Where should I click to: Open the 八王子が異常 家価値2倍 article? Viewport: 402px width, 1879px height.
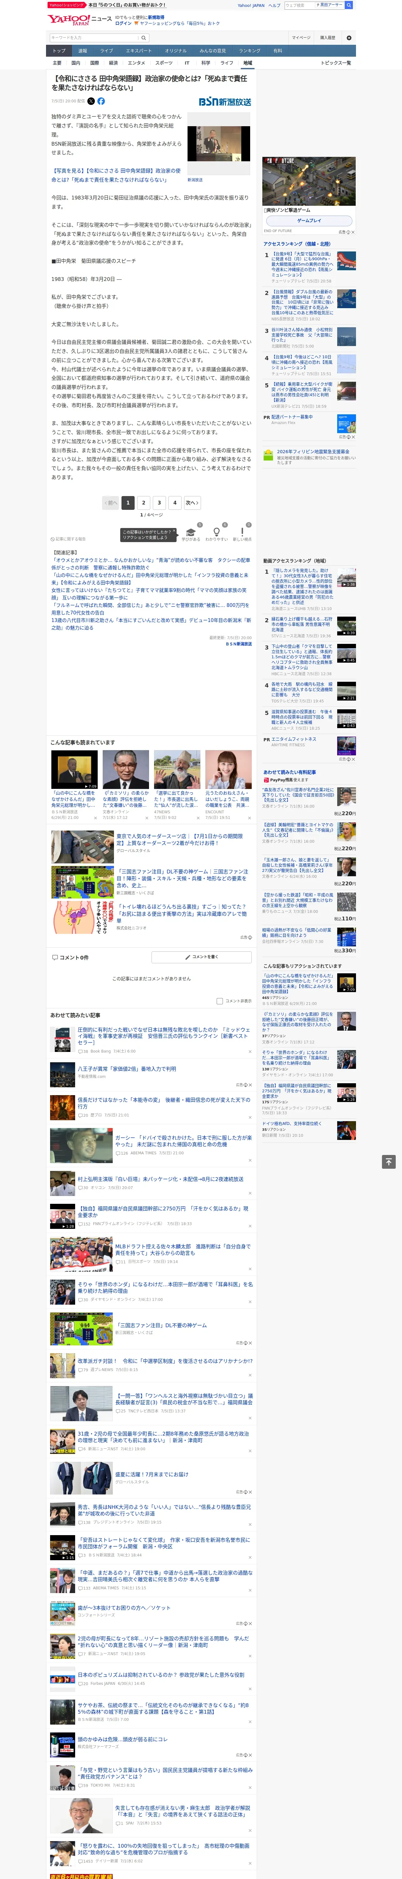click(x=127, y=1069)
